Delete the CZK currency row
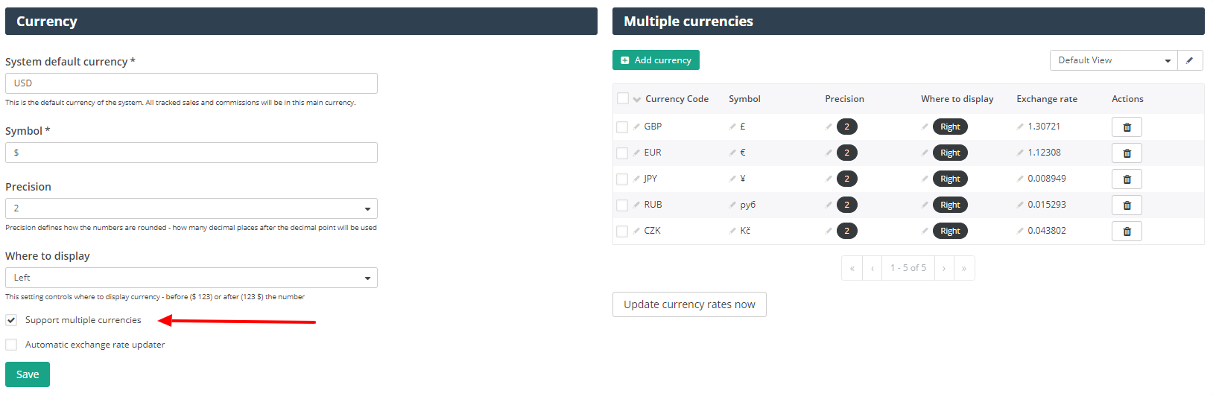 [x=1127, y=231]
